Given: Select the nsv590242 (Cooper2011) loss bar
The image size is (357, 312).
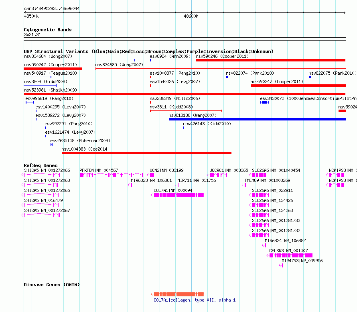Looking at the screenshot, I should [53, 69].
